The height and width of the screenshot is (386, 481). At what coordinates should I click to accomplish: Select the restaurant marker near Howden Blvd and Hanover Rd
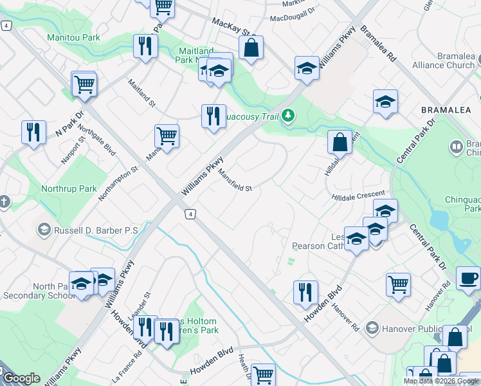tap(305, 293)
